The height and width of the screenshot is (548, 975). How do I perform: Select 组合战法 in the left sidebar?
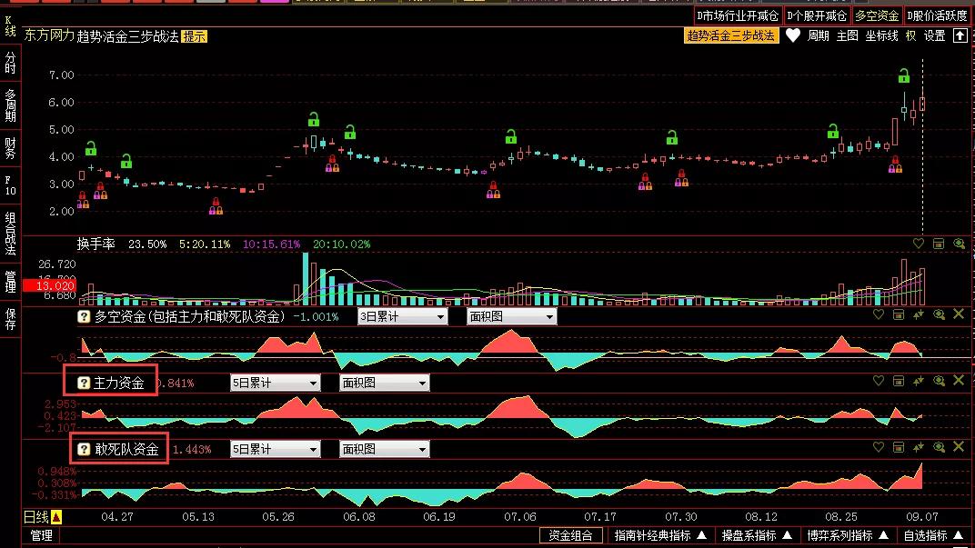[11, 233]
